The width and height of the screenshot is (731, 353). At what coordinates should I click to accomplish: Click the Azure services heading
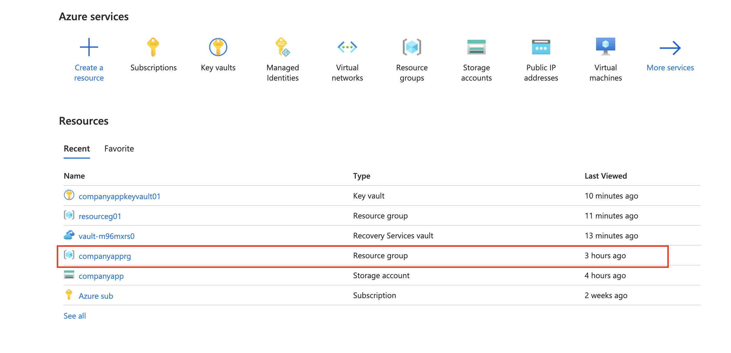tap(94, 17)
